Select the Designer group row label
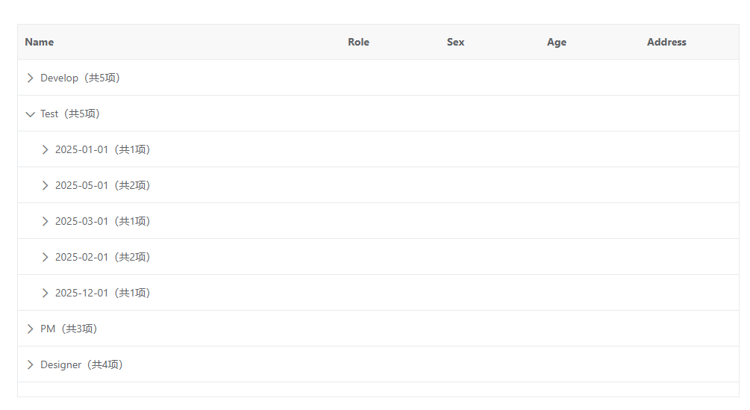Viewport: 750px width, 410px height. pos(81,364)
